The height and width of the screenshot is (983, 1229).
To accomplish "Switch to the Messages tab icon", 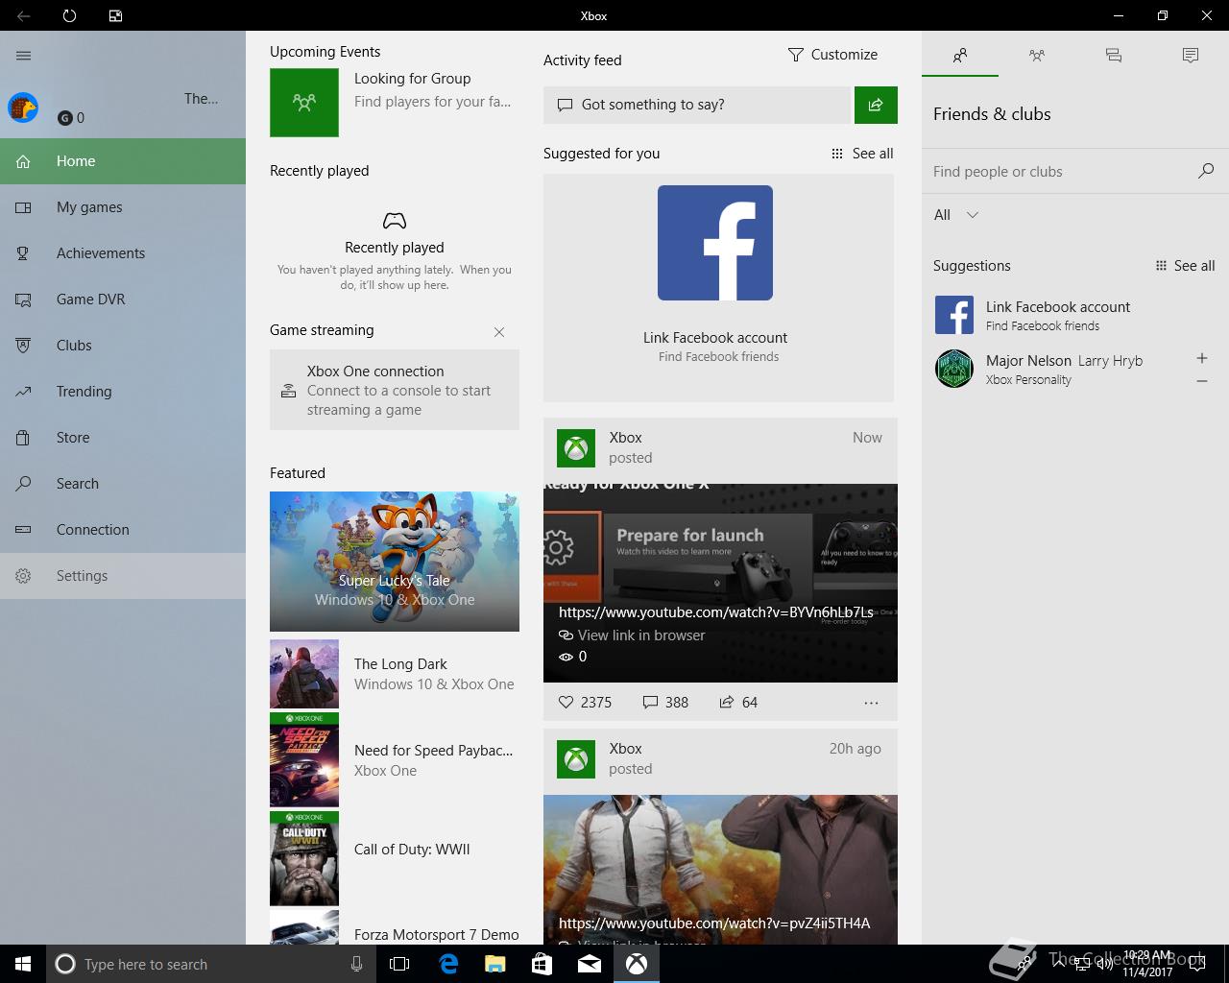I will pos(1114,56).
